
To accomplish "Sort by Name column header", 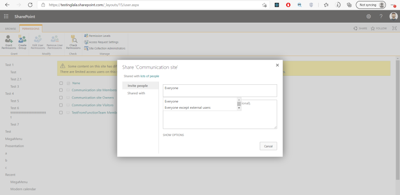I will [76, 83].
